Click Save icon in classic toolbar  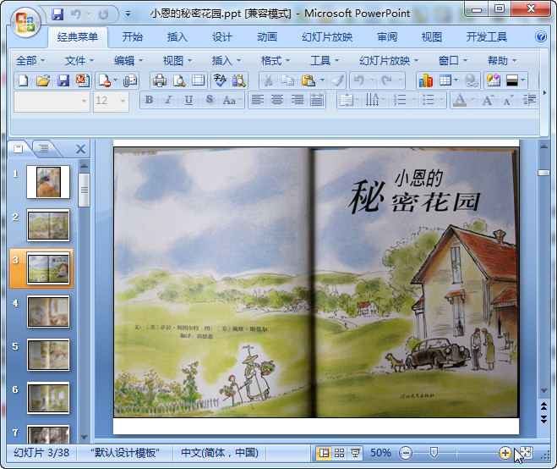[63, 80]
